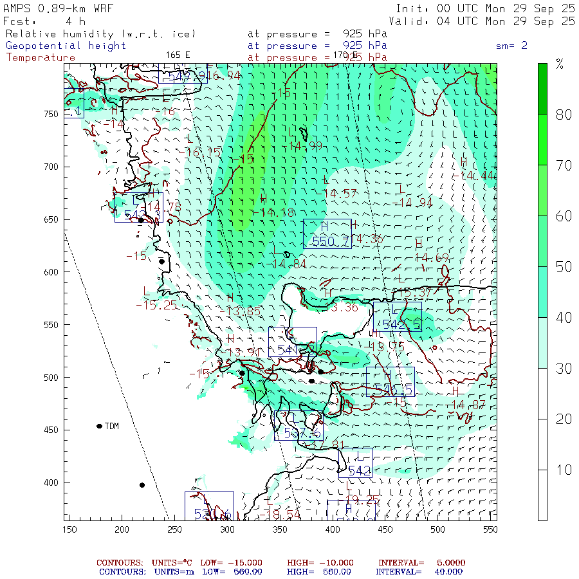The width and height of the screenshot is (579, 579).
Task: Click the H -14.44 temperature maximum label
Action: 472,169
